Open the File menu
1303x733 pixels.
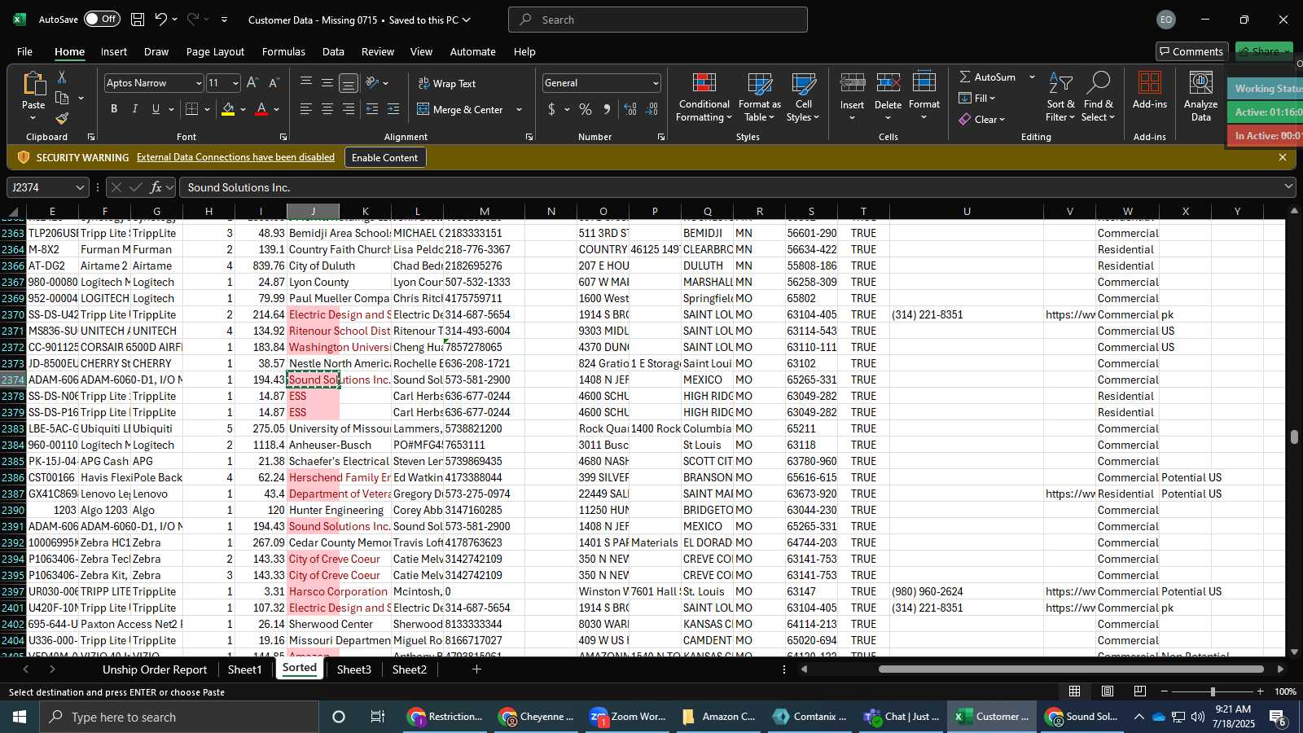tap(24, 51)
